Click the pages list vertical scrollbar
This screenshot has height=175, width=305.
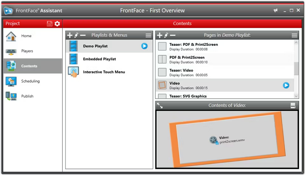pos(296,68)
